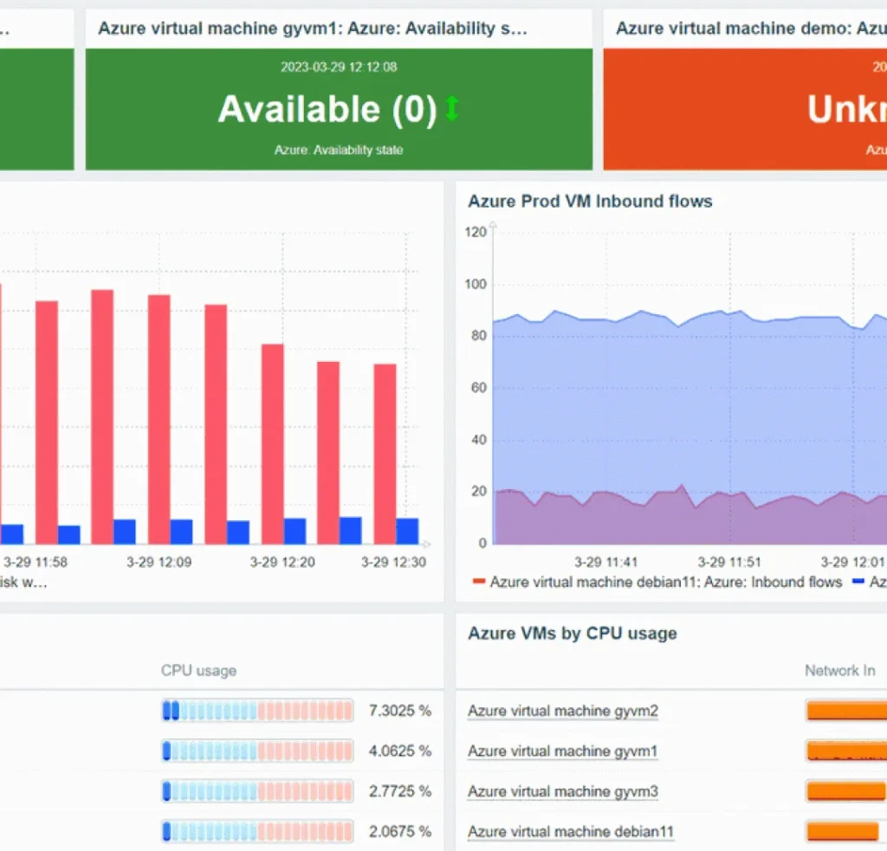Open the Azure virtual machine gyvm1 link

click(562, 751)
